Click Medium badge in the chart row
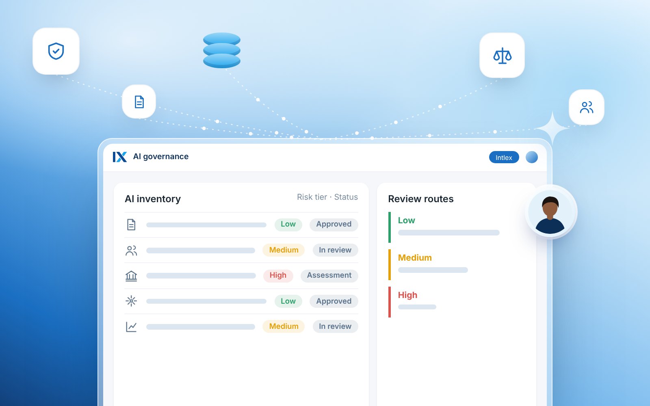The height and width of the screenshot is (406, 650). pos(284,326)
